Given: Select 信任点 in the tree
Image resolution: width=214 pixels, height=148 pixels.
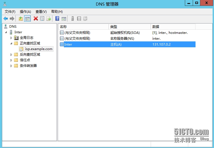Looking at the screenshot, I should pos(25,60).
